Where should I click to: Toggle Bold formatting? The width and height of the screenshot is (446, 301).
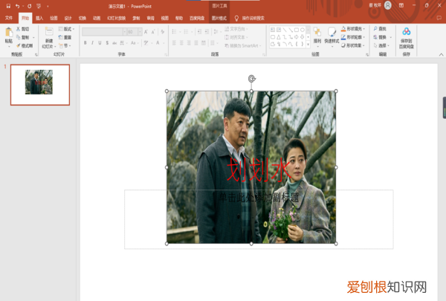click(x=85, y=42)
